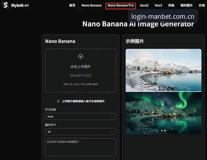Open the 风格 styles page
Screen dimensions: 207x160
171,5
